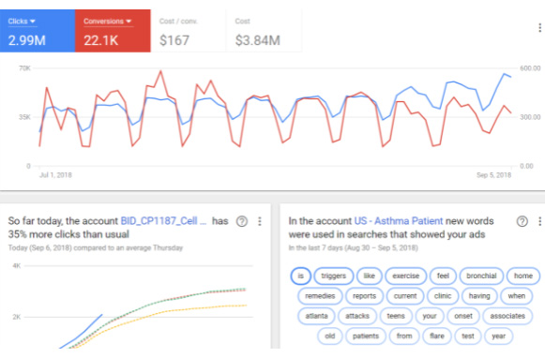This screenshot has height=358, width=545.
Task: Click the red conversions line's highest peak
Action: [x=160, y=71]
